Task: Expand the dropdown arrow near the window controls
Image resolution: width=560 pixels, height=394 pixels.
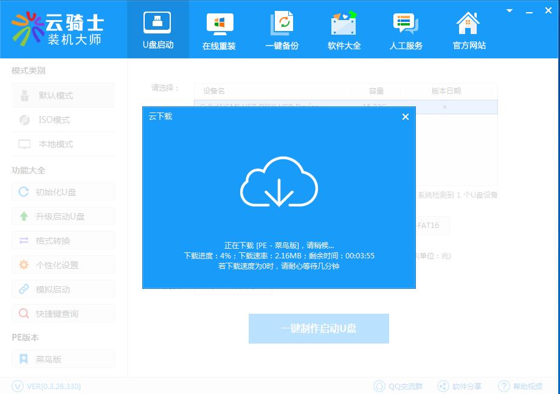Action: (509, 10)
